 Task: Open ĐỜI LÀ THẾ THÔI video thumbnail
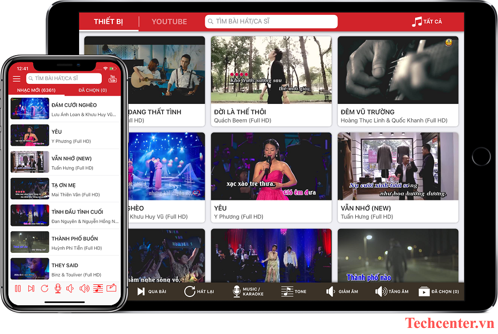[271, 70]
